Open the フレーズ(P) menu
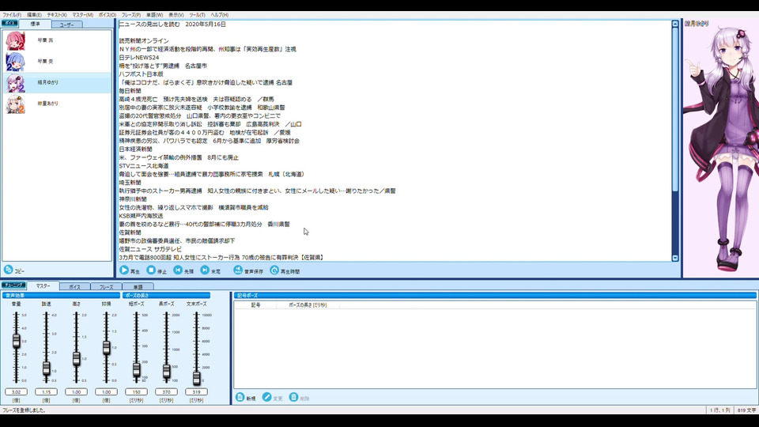Image resolution: width=759 pixels, height=427 pixels. (130, 15)
